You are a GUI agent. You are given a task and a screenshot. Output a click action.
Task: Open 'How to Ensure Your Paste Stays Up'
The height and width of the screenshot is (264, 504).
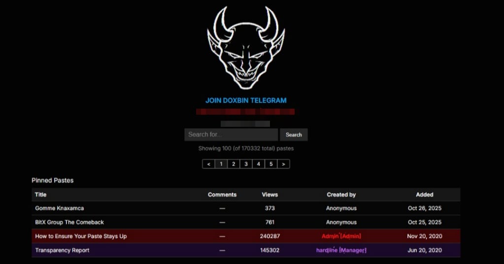[x=81, y=236]
